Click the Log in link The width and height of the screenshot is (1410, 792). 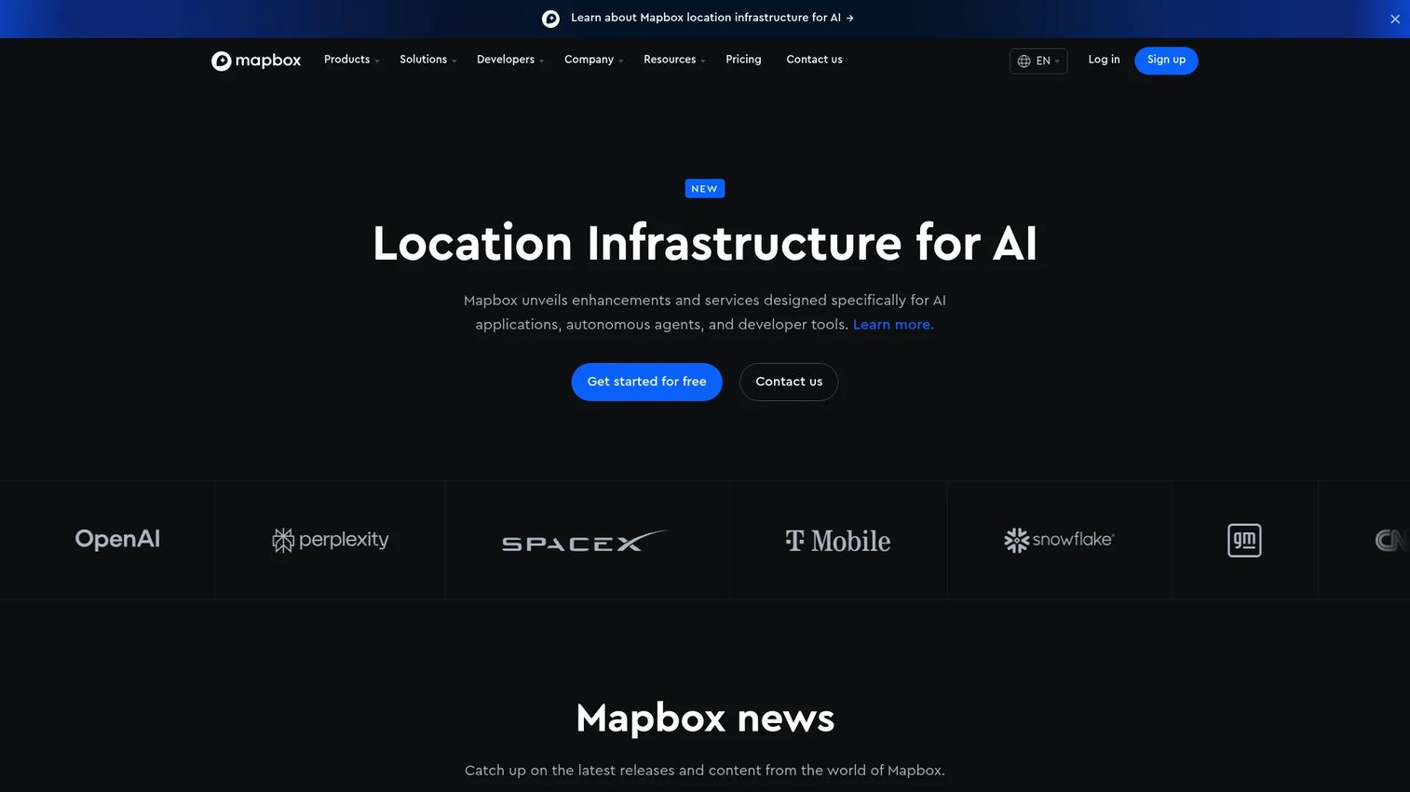click(x=1104, y=60)
